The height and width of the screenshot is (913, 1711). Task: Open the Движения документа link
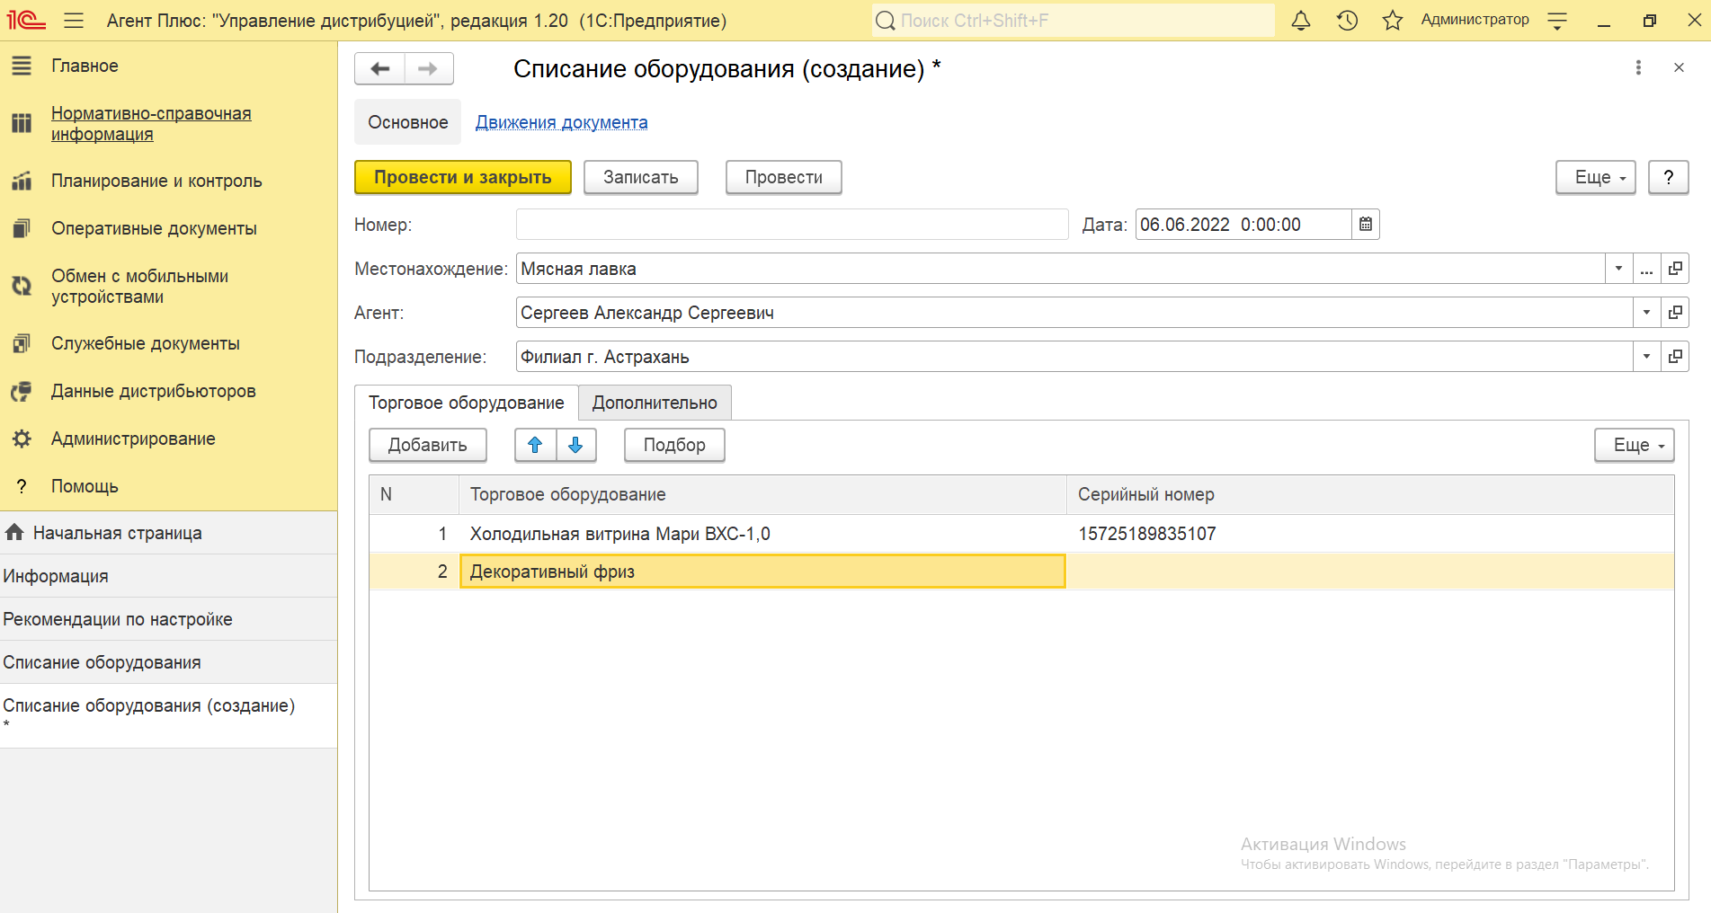point(561,122)
